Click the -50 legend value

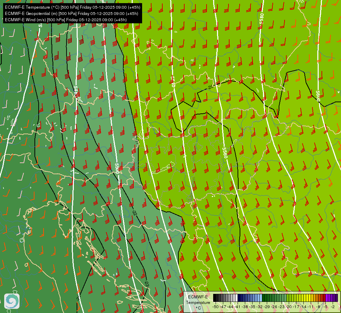pos(215,307)
